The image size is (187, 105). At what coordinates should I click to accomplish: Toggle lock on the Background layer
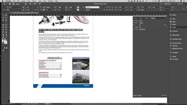[x=136, y=29]
